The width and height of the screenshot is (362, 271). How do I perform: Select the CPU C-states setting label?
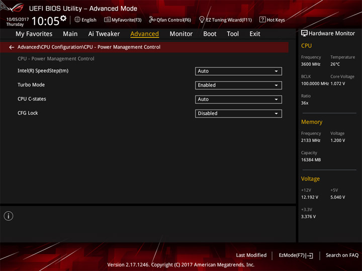[32, 99]
